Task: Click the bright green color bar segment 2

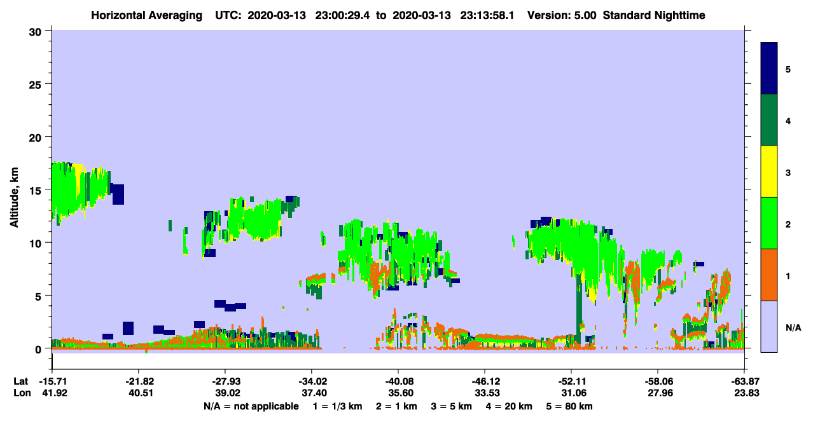Action: pos(769,223)
